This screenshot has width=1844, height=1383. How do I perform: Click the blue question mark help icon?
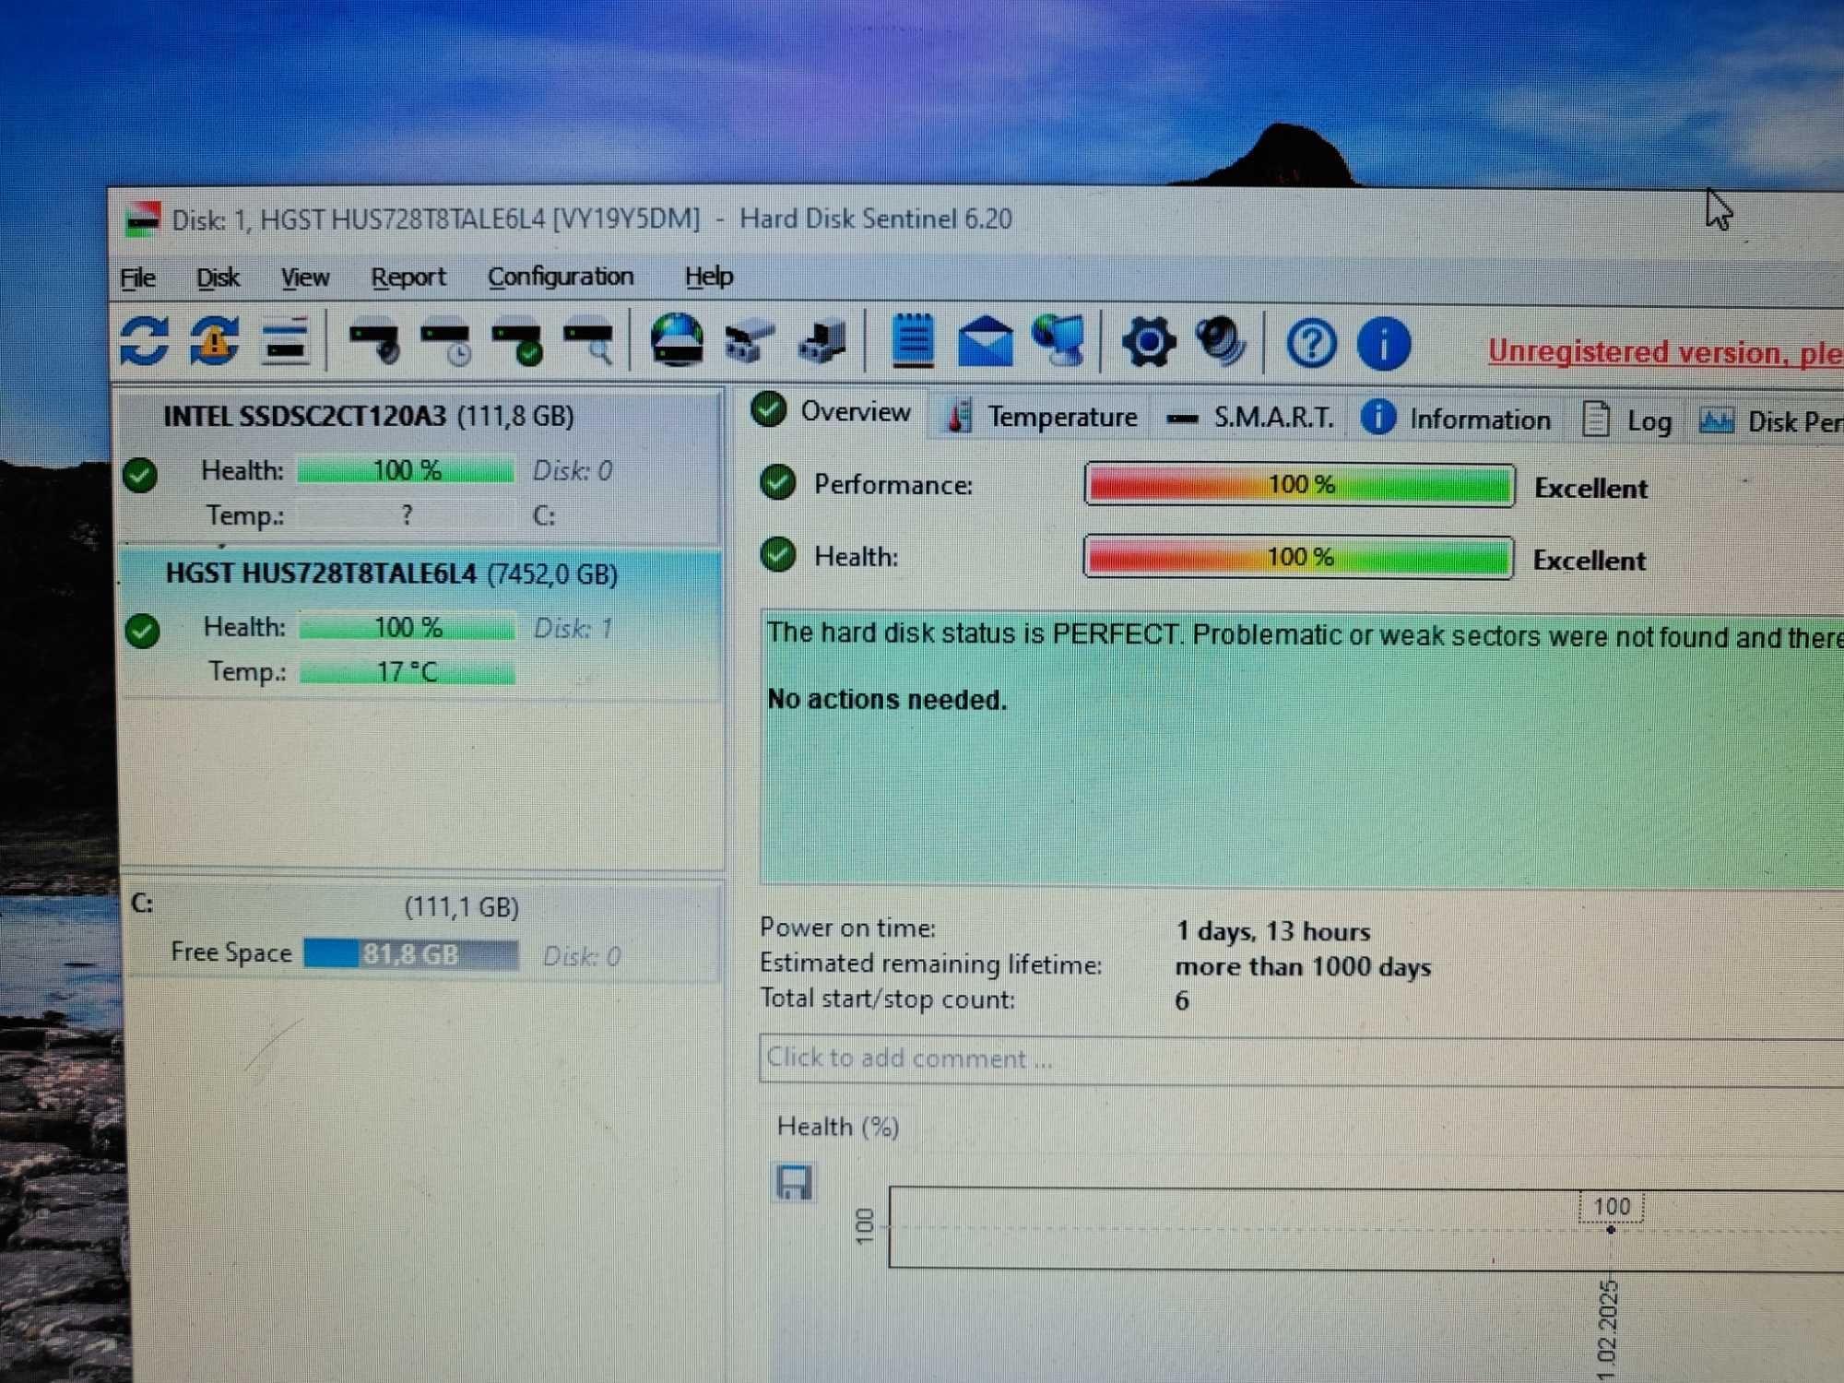pyautogui.click(x=1311, y=344)
